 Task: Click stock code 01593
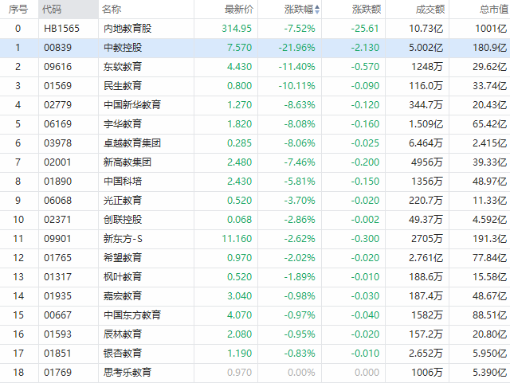click(x=57, y=334)
